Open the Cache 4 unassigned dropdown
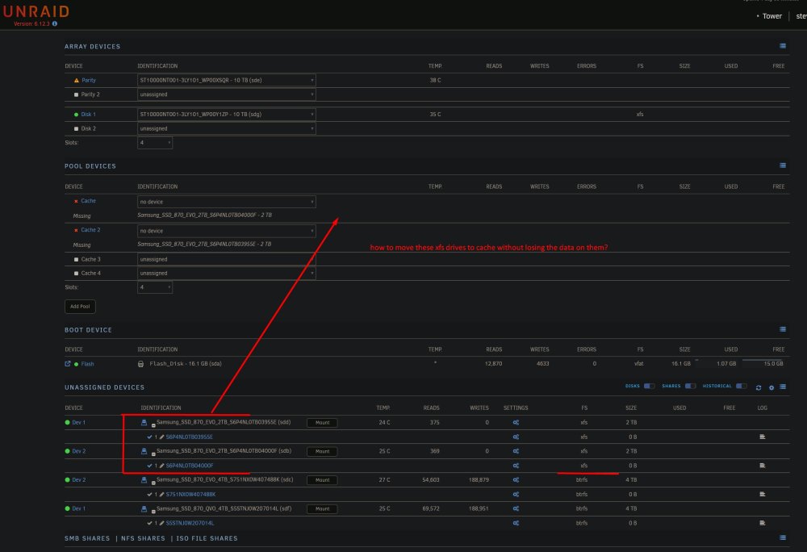807x552 pixels. pyautogui.click(x=227, y=273)
